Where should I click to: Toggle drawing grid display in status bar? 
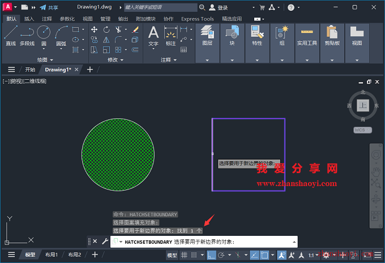[184, 255]
